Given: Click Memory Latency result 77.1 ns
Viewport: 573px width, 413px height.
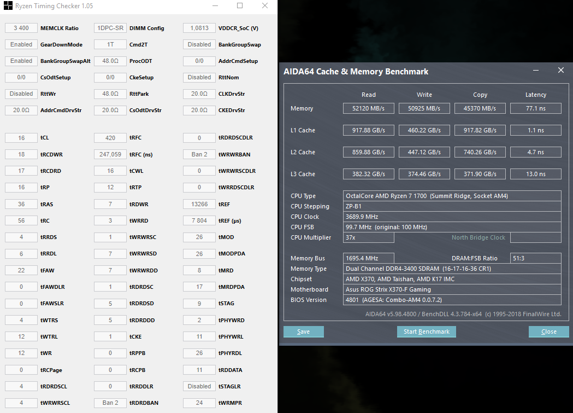Looking at the screenshot, I should click(536, 108).
